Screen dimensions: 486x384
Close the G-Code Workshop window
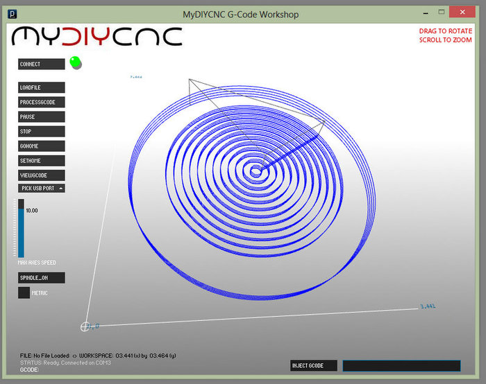pyautogui.click(x=462, y=12)
